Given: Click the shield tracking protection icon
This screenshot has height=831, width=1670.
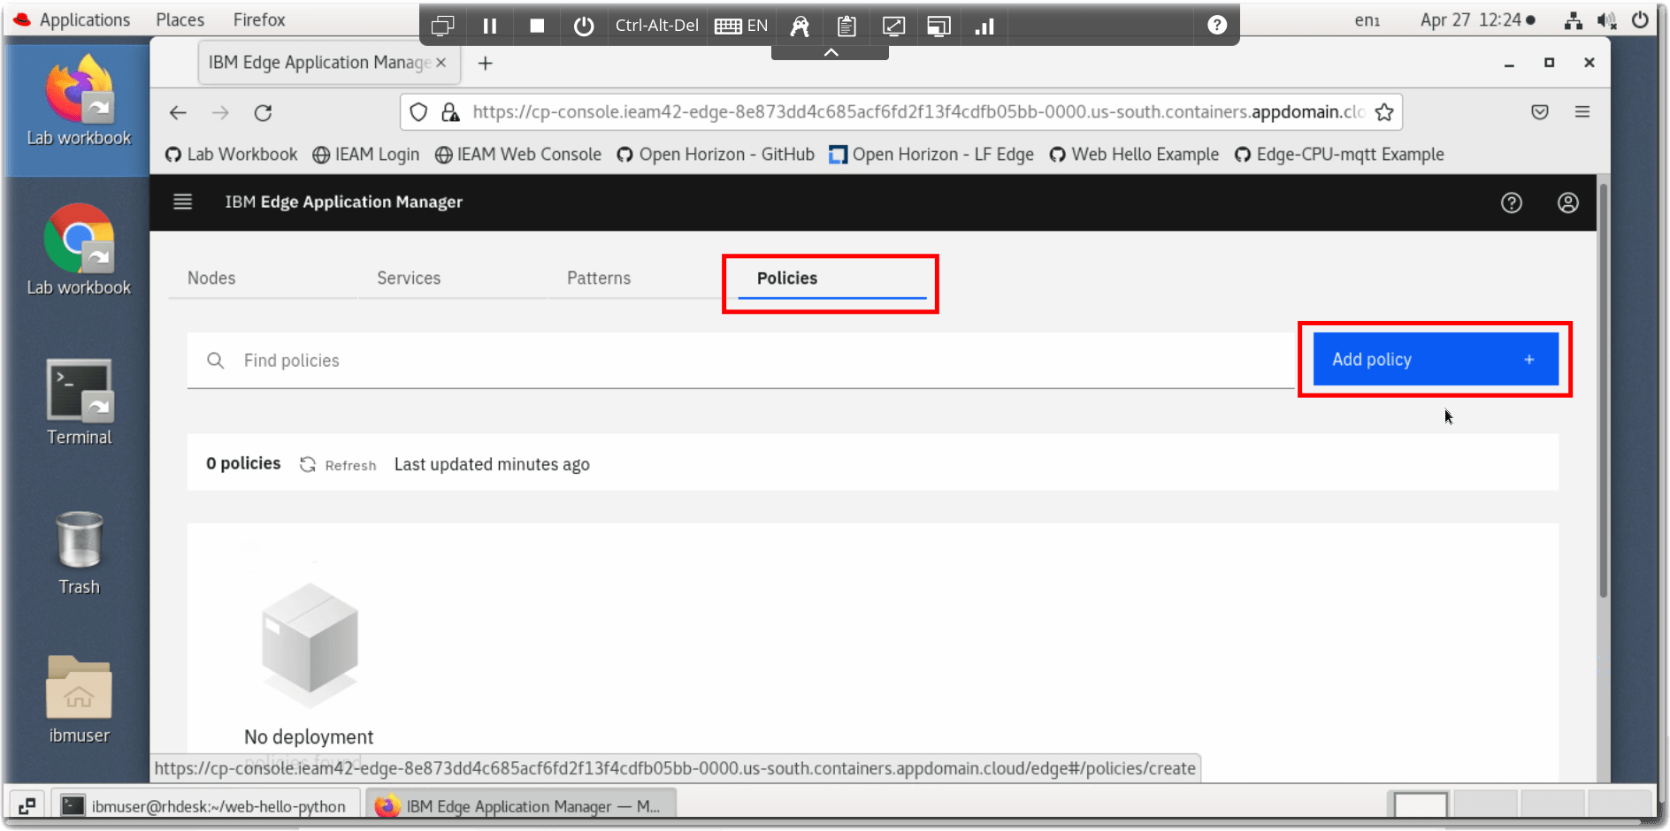Looking at the screenshot, I should (419, 112).
